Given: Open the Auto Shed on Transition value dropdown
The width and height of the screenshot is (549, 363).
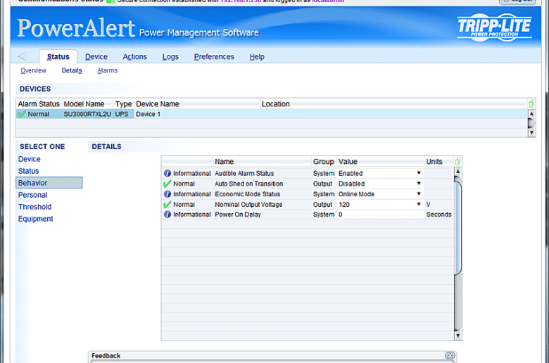Looking at the screenshot, I should tap(419, 184).
